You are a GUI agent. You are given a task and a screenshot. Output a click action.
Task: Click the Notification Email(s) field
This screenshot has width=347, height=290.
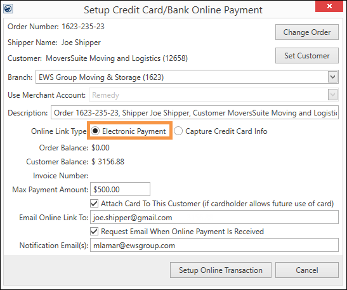(x=214, y=245)
